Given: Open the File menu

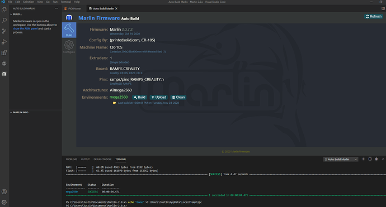Looking at the screenshot, I should [10, 2].
